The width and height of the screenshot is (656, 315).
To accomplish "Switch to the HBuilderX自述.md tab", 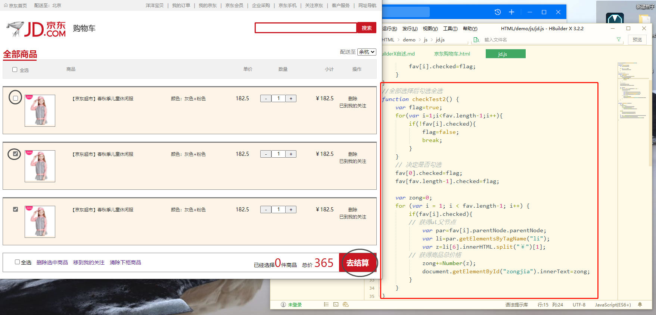I will point(399,54).
